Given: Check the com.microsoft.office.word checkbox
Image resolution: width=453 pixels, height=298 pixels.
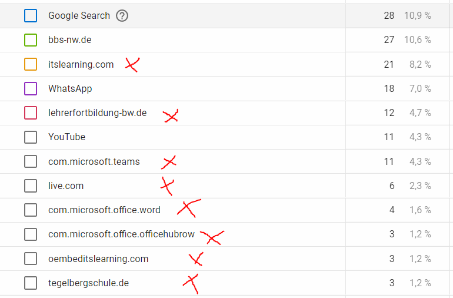Looking at the screenshot, I should (31, 210).
